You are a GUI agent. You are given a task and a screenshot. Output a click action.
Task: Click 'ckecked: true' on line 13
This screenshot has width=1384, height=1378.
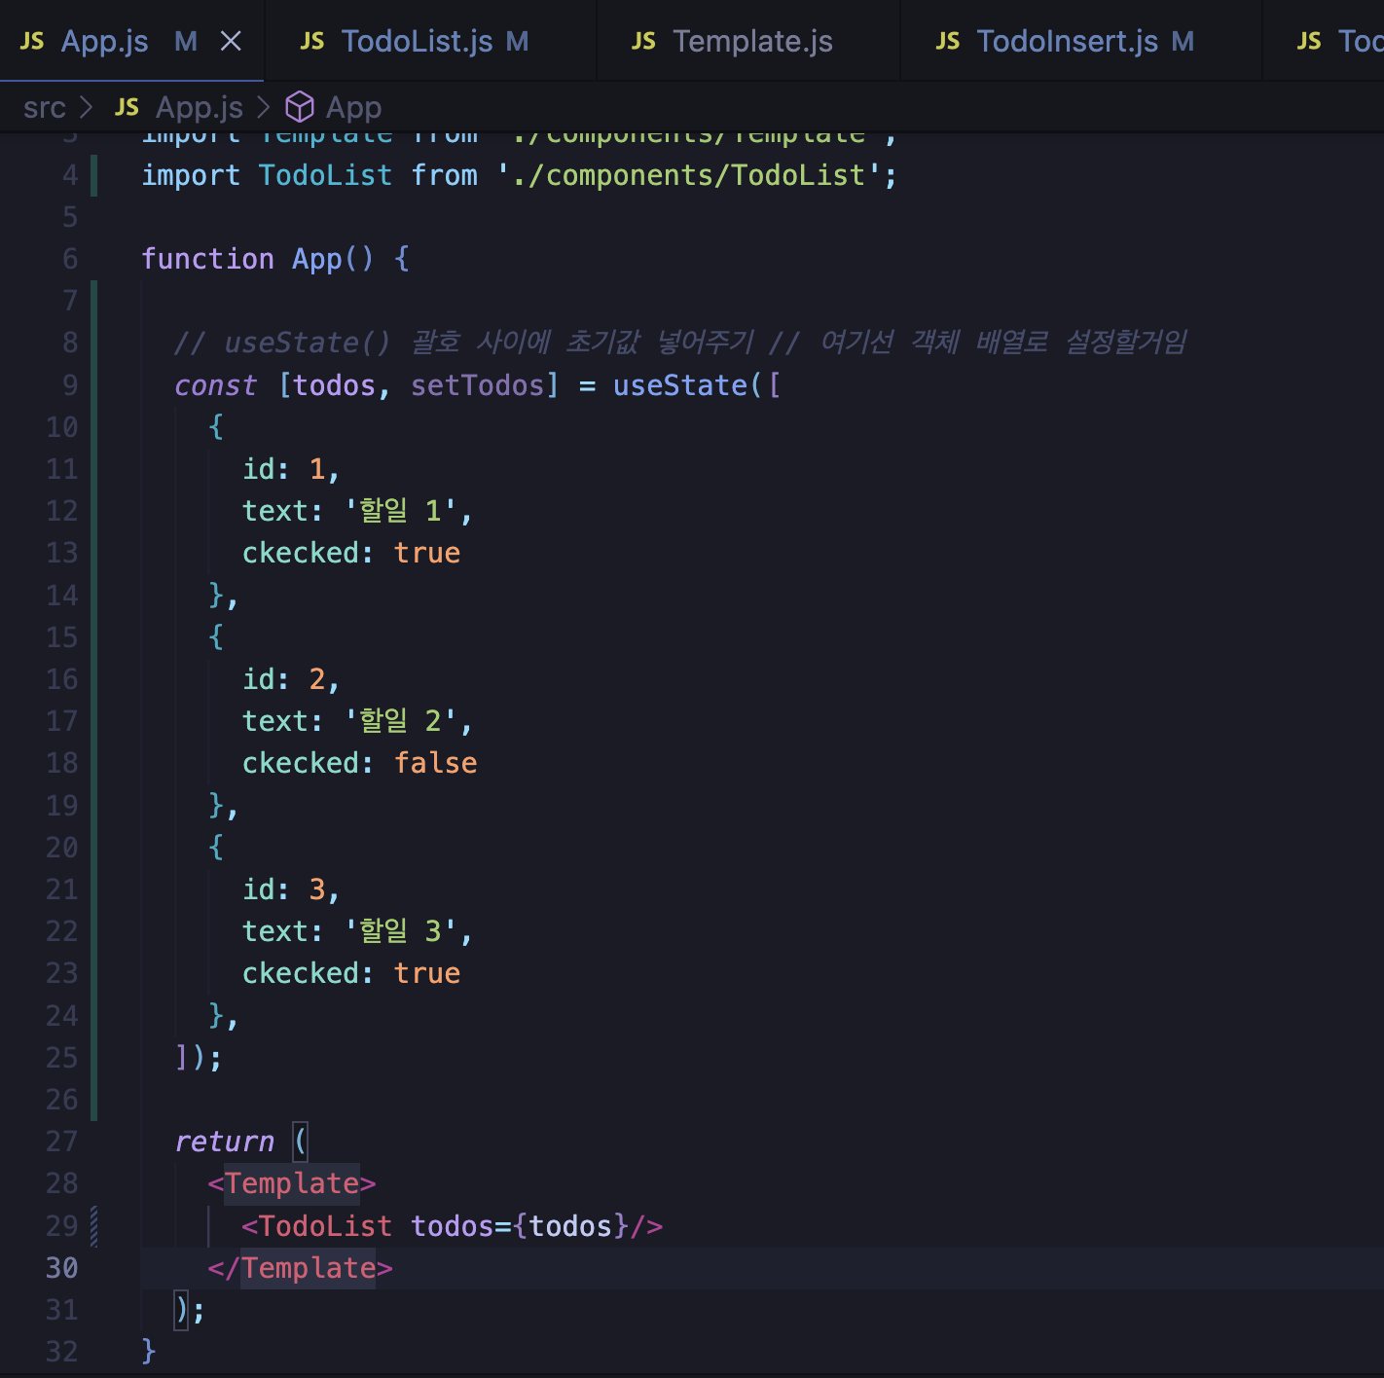[x=351, y=553]
